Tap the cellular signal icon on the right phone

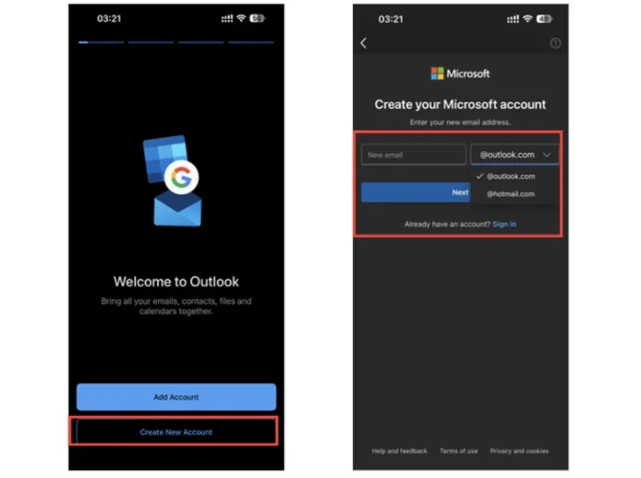pos(513,19)
